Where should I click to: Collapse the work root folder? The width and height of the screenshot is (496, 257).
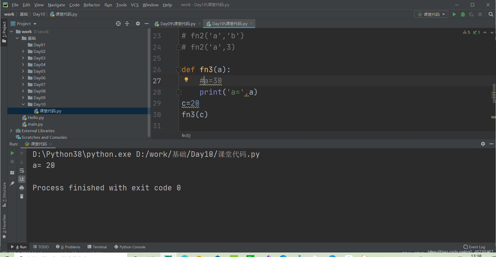click(x=11, y=31)
